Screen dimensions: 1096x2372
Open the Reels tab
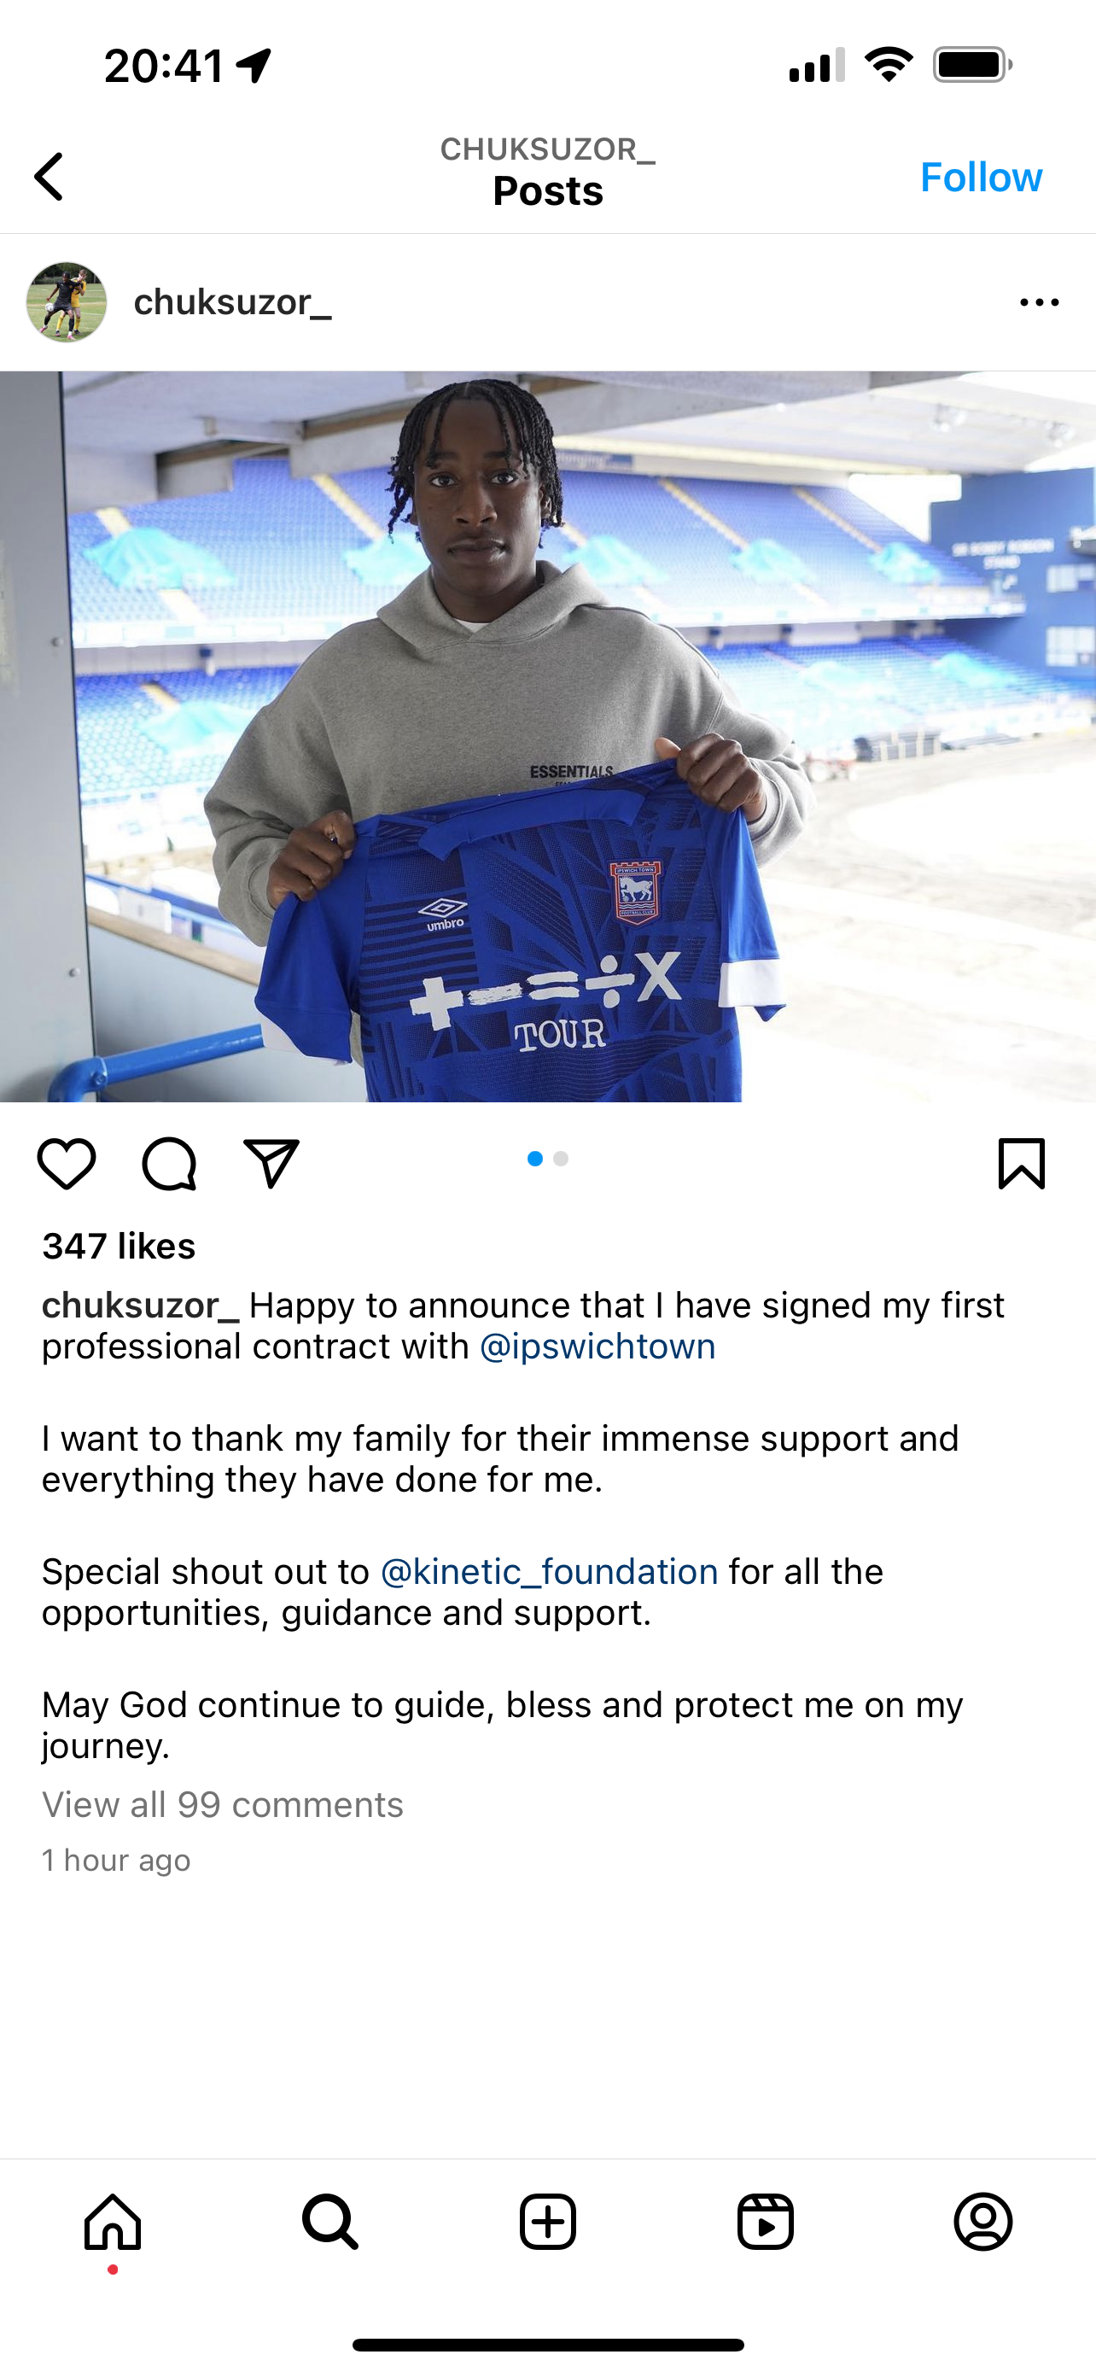[x=766, y=2222]
